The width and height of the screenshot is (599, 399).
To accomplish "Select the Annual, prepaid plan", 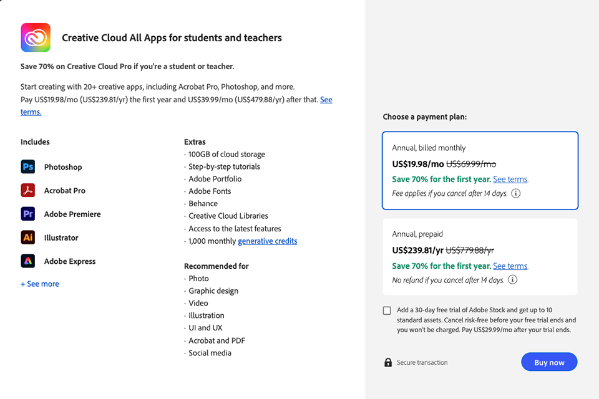I will point(480,257).
